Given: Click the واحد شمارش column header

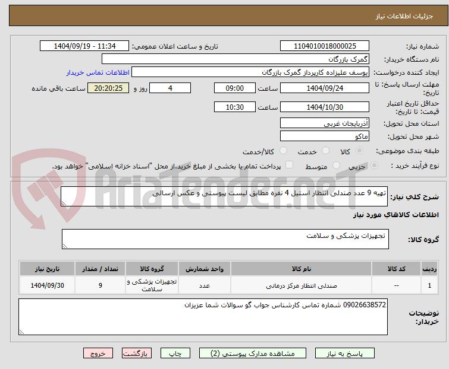Looking at the screenshot, I should [205, 269].
